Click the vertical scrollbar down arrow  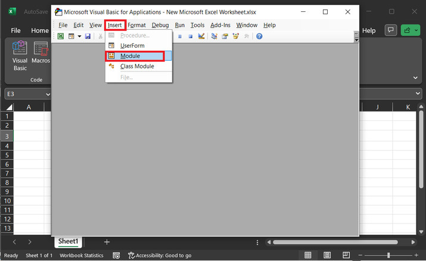pyautogui.click(x=421, y=232)
